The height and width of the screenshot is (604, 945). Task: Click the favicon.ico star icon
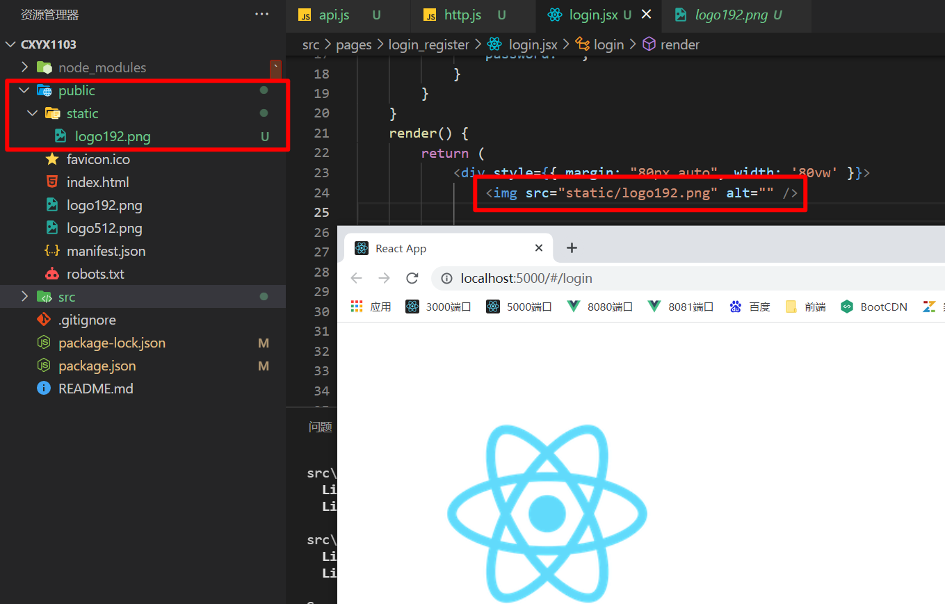51,159
